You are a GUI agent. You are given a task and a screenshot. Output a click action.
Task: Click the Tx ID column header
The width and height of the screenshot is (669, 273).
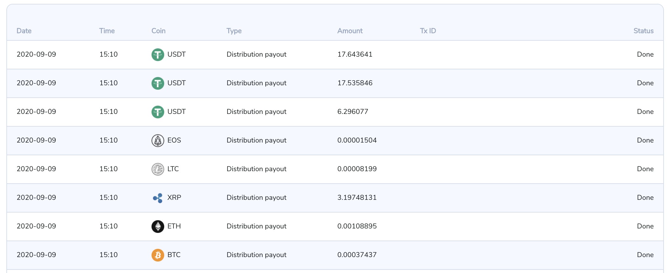coord(428,31)
